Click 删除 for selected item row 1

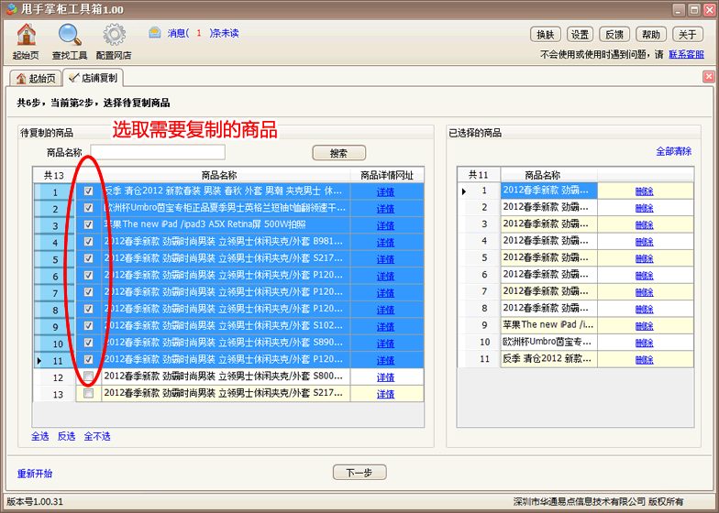644,191
